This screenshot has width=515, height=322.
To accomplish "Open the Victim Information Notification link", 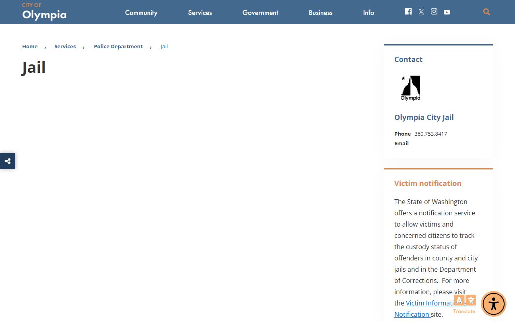I will [x=428, y=303].
